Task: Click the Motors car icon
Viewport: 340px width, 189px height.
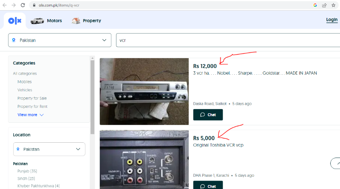Action: (37, 20)
